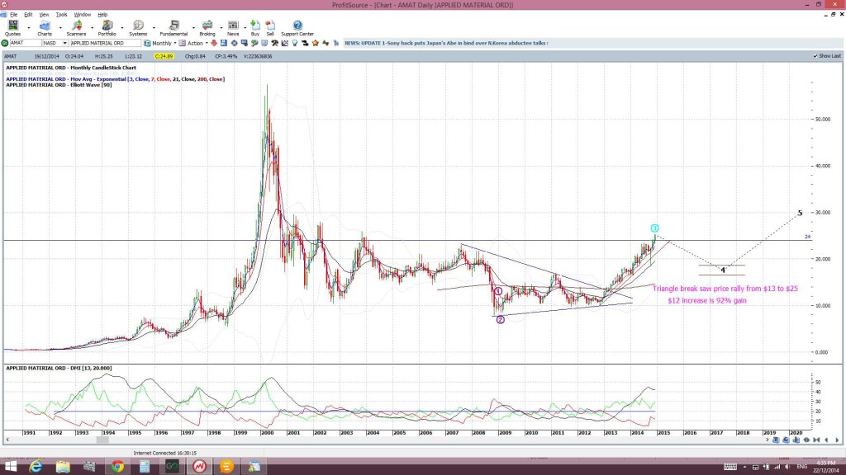
Task: Open the View menu
Action: [45, 15]
